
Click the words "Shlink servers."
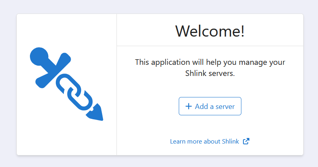[210, 74]
